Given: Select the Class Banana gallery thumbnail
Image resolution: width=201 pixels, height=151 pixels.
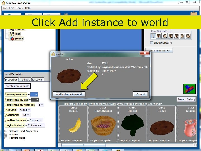Looking at the screenshot, I should [73, 124].
